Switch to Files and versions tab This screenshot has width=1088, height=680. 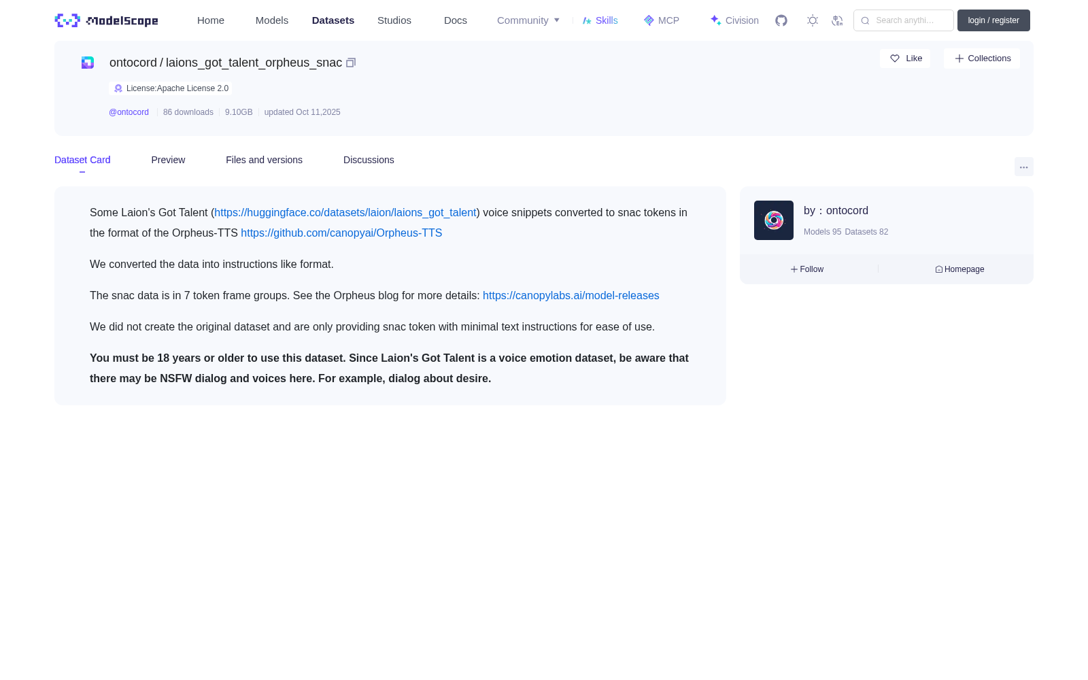264,160
